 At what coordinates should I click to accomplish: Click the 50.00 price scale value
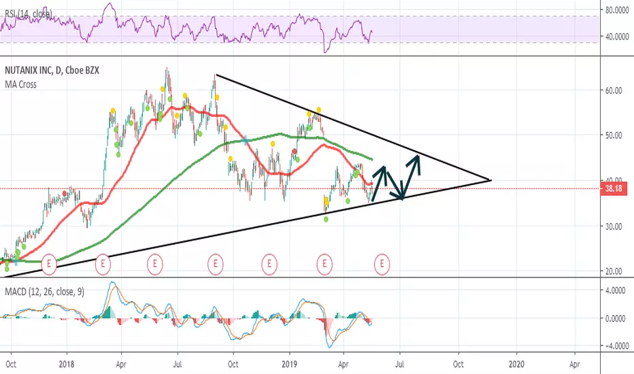pyautogui.click(x=614, y=135)
